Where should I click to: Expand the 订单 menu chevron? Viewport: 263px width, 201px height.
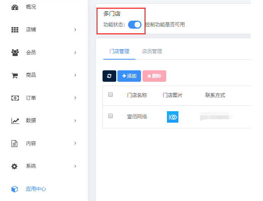pyautogui.click(x=75, y=98)
